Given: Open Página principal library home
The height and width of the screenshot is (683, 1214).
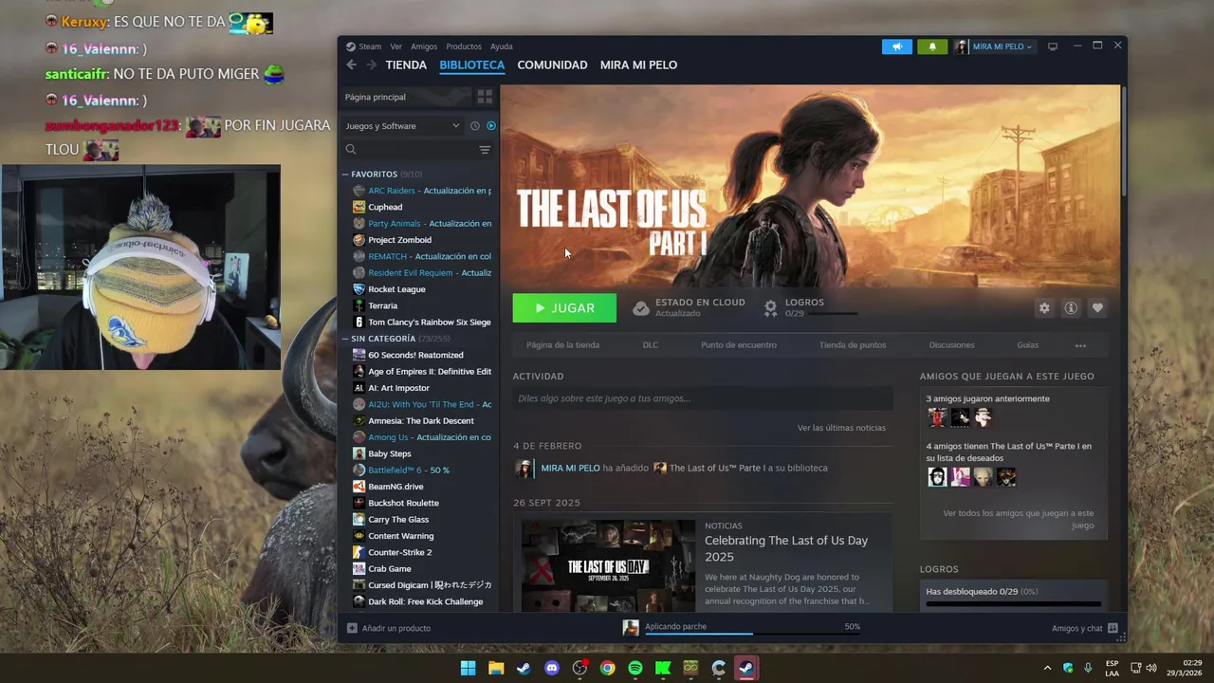Looking at the screenshot, I should click(x=405, y=97).
